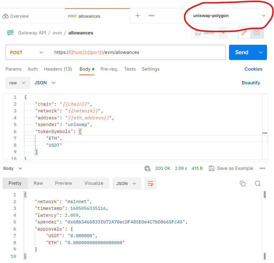Open the POST method dropdown

(x=27, y=52)
